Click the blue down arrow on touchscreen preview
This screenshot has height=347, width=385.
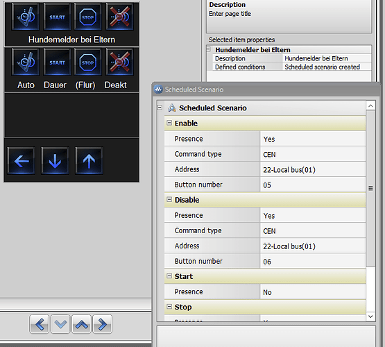click(55, 161)
